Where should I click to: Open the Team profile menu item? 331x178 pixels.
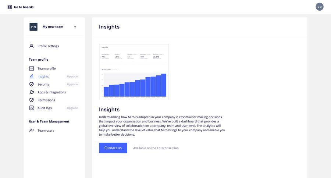[x=47, y=69]
